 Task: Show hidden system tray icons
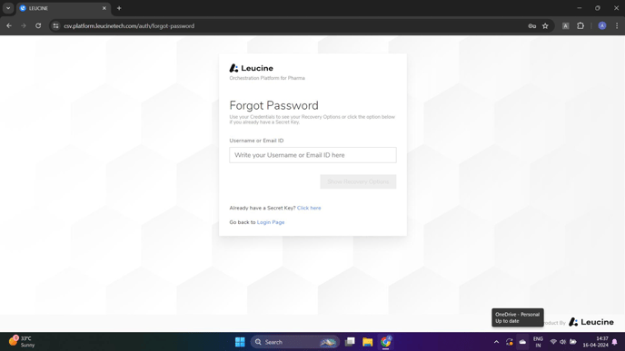point(496,342)
